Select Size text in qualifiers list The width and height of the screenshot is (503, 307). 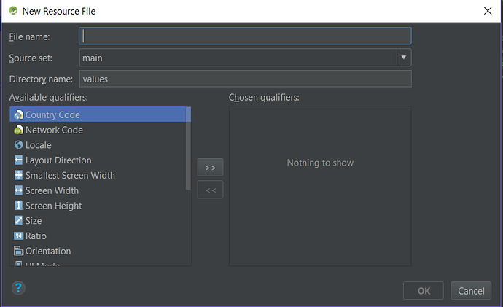click(x=34, y=221)
